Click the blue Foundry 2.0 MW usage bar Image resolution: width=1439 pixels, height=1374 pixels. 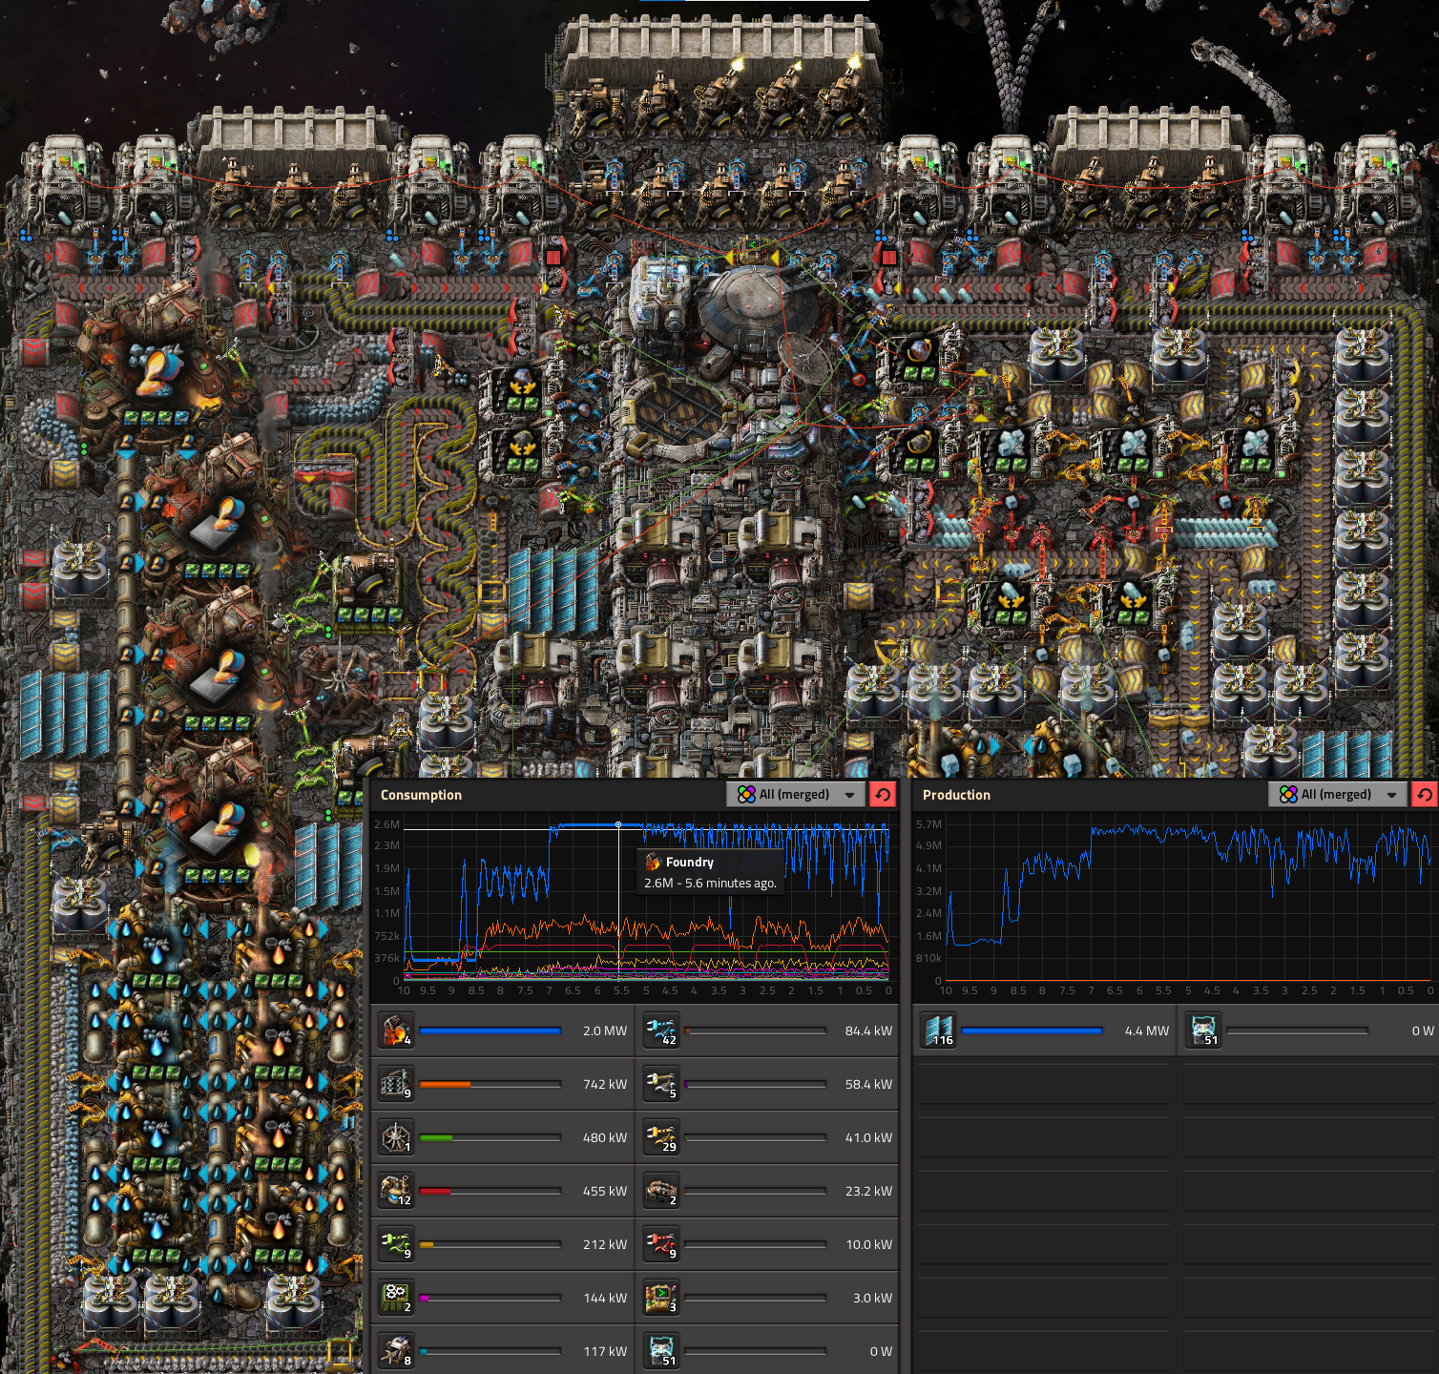point(490,1030)
